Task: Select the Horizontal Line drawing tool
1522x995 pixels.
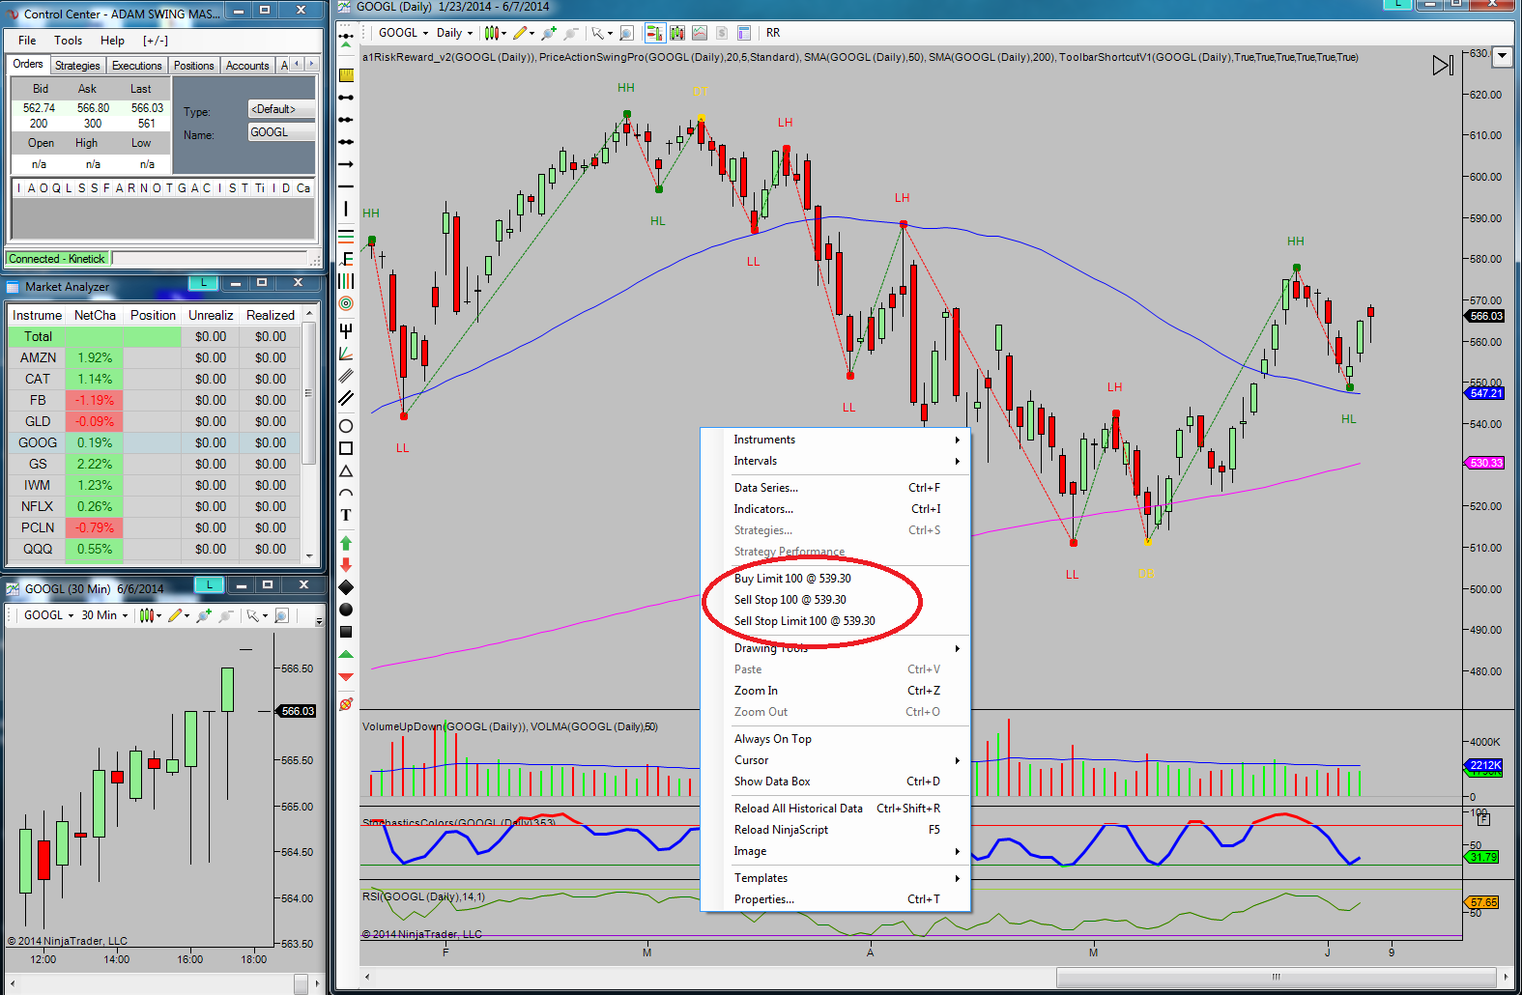Action: click(x=346, y=186)
